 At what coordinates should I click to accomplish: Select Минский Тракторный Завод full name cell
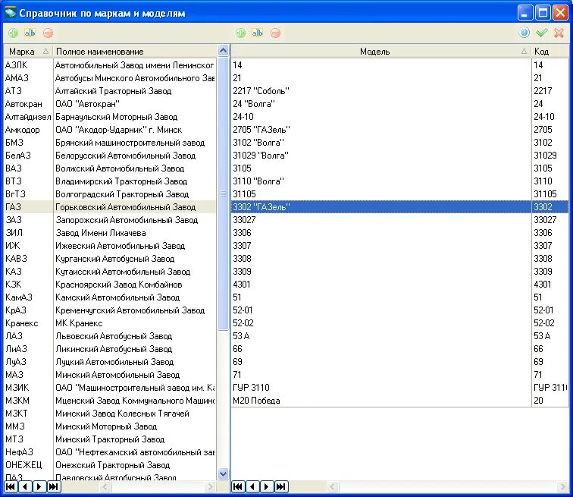coord(135,439)
